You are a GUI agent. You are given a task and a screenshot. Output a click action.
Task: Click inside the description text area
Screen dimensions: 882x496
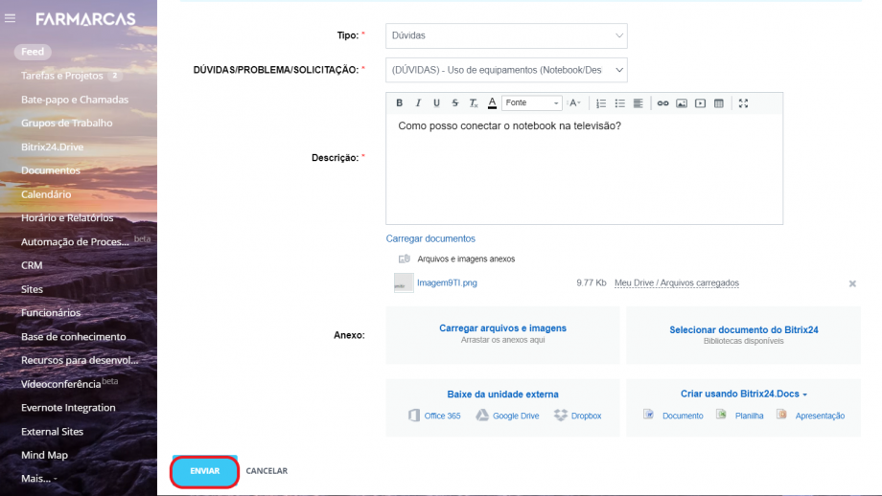[x=584, y=172]
